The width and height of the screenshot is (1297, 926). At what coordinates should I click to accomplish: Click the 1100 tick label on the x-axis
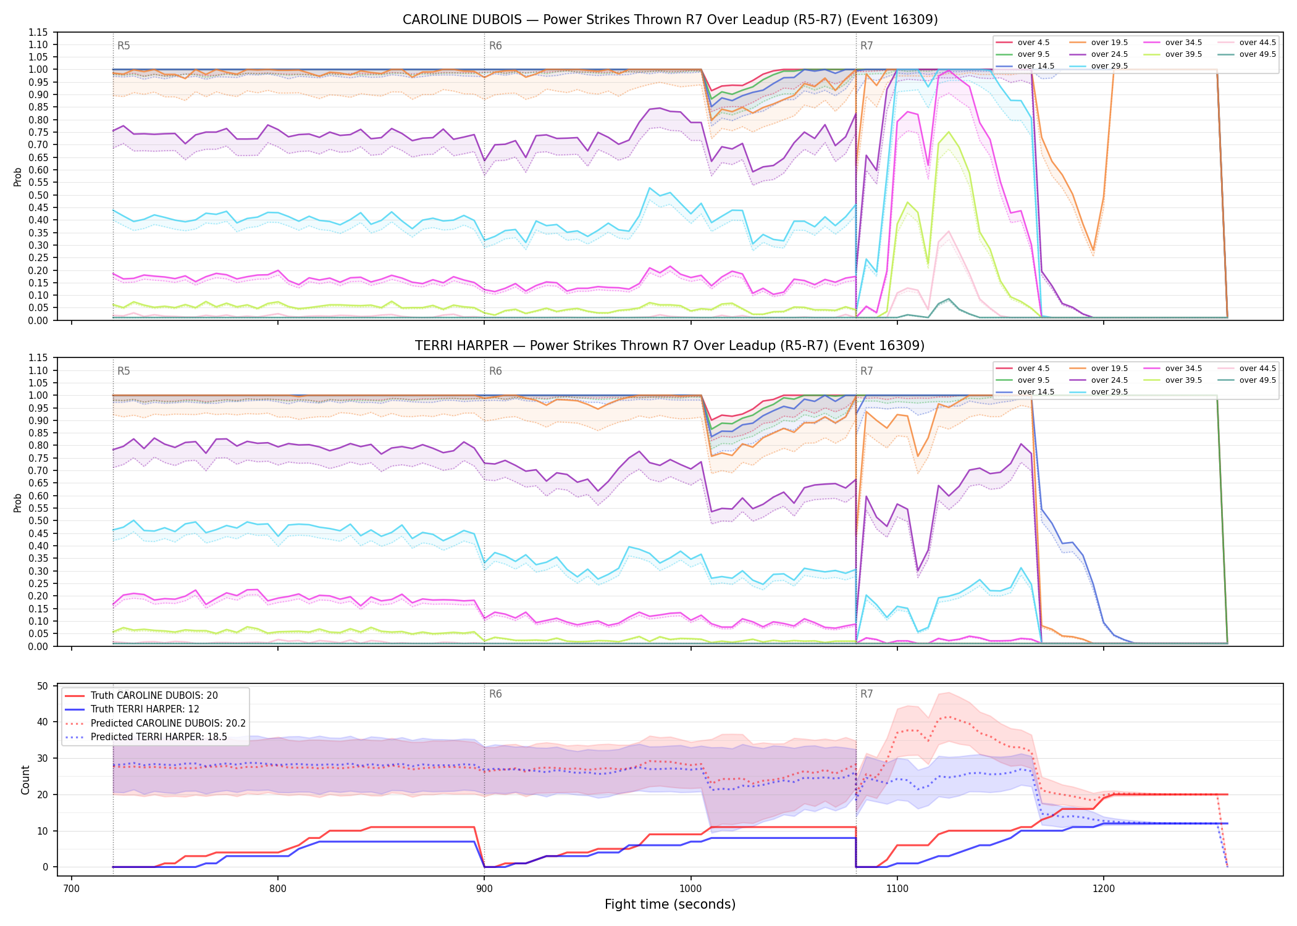point(897,888)
